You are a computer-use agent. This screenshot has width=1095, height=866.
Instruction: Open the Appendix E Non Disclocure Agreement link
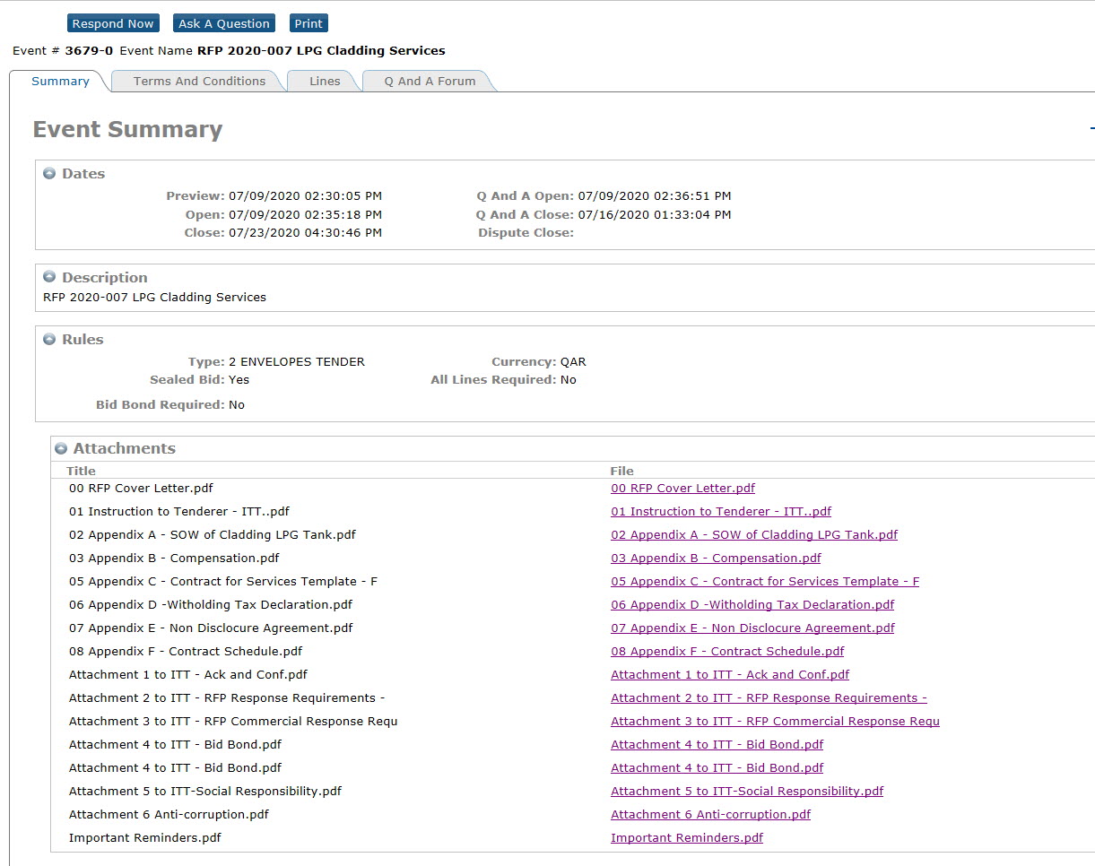pos(752,628)
